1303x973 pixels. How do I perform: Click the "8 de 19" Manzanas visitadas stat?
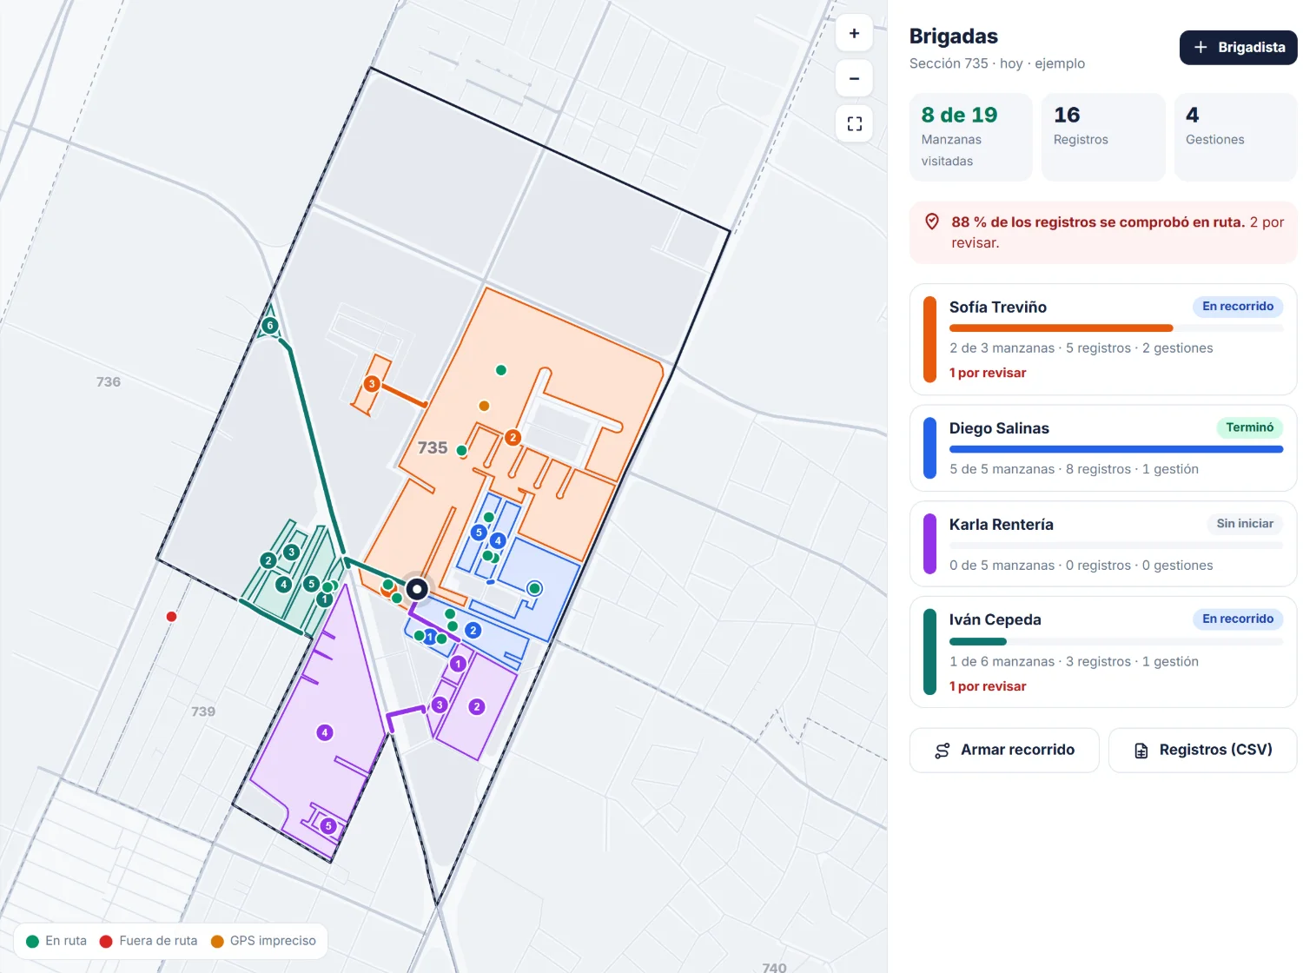[x=970, y=137]
